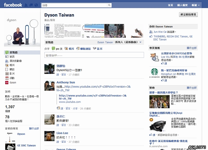Open the friend requests icon
Screen dimensions: 208x150
click(x=26, y=5)
